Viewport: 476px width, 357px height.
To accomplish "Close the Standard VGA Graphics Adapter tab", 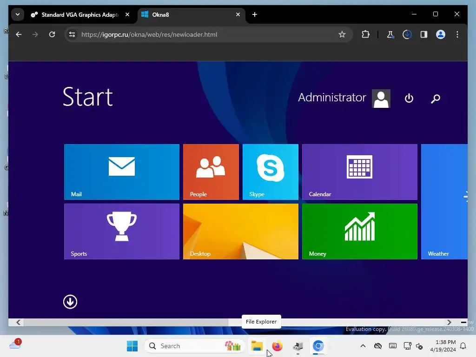I will click(x=127, y=14).
